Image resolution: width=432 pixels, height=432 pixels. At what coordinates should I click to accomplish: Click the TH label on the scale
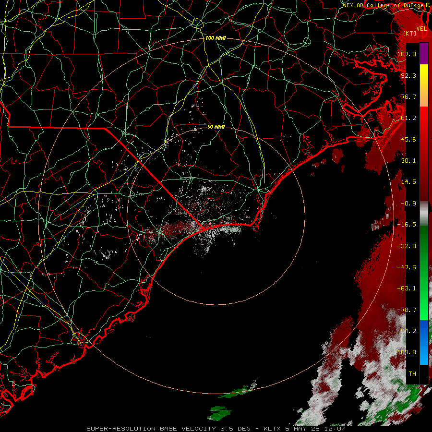pos(412,374)
